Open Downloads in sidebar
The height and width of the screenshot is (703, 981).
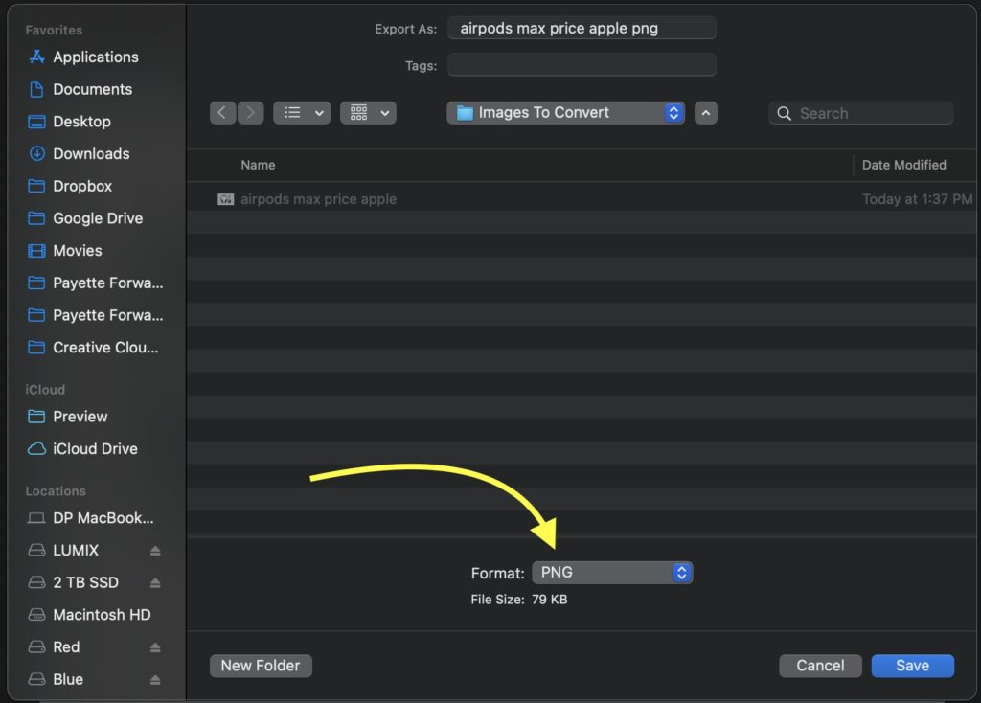91,154
